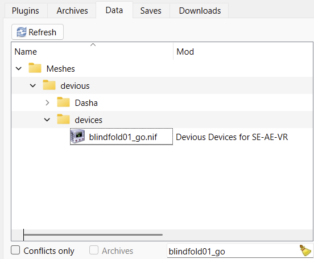Click the sort arrow above Name column
The width and height of the screenshot is (314, 259).
(93, 45)
